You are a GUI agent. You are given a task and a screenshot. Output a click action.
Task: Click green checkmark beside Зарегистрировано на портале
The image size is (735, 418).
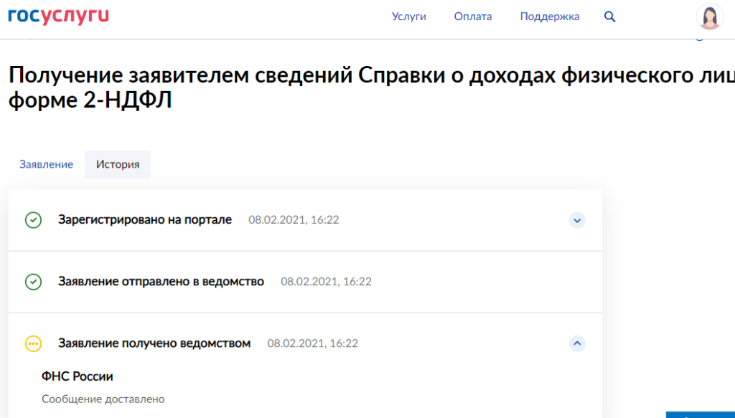click(x=33, y=220)
